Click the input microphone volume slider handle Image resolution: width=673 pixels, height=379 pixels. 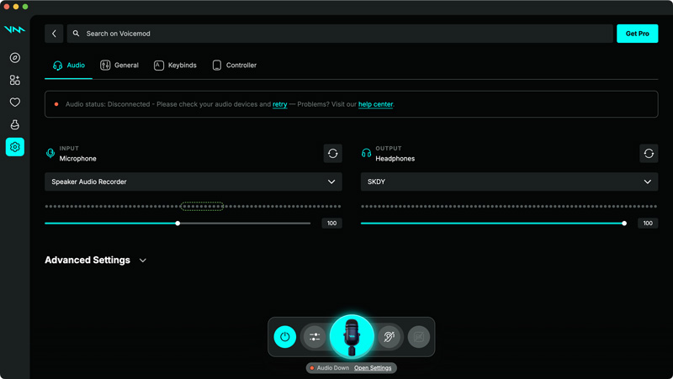coord(178,224)
